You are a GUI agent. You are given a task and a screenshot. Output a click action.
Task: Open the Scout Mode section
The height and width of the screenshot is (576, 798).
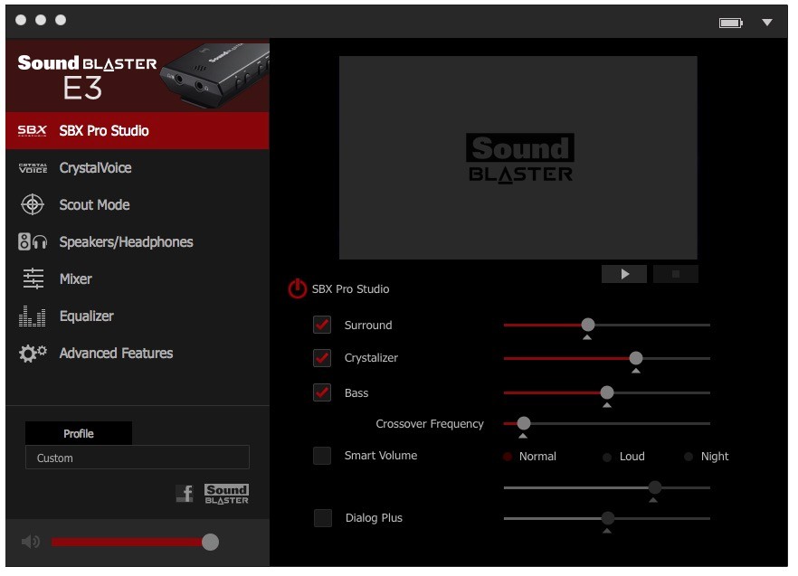coord(94,205)
